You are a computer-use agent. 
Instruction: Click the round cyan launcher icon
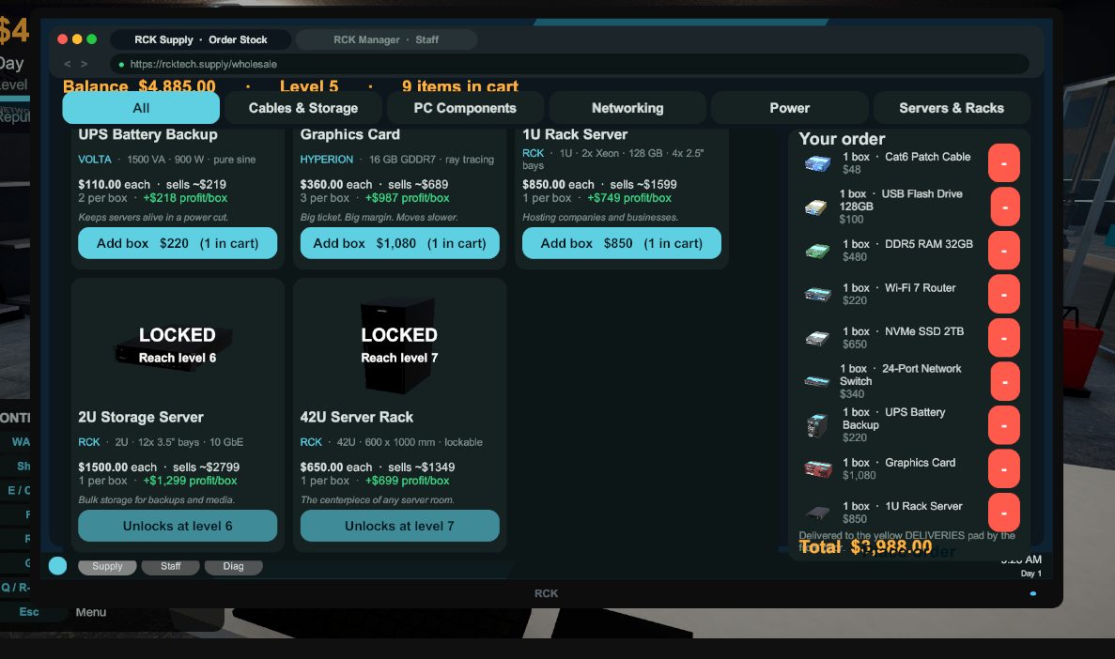(x=57, y=566)
